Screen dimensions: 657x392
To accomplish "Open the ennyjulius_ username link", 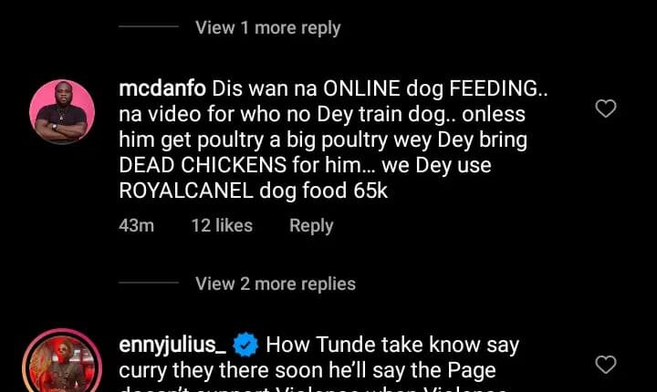I will click(x=172, y=346).
